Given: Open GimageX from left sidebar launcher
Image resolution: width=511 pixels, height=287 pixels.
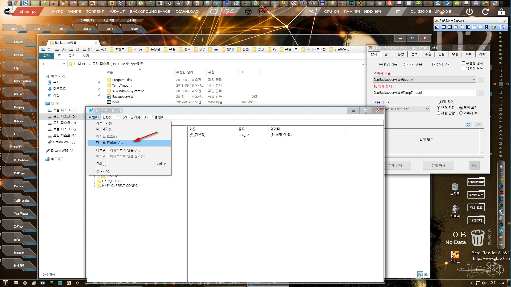Looking at the screenshot, I should coord(19,253).
